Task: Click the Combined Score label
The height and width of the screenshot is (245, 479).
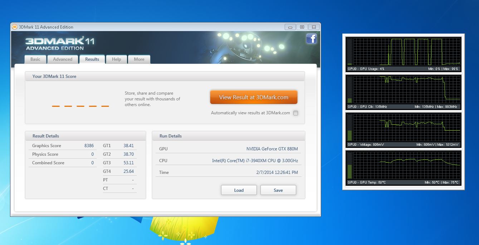Action: 48,163
